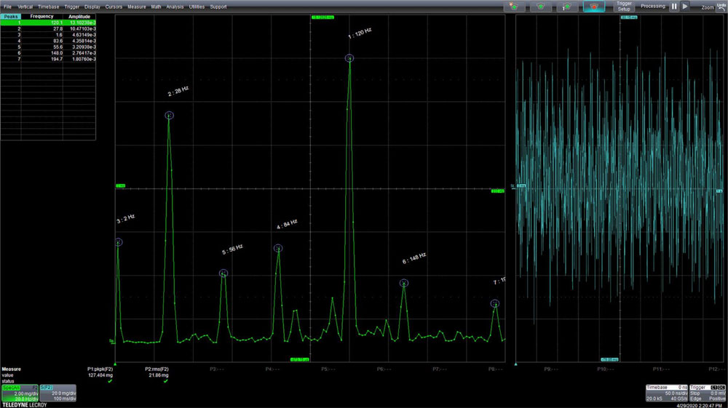Select the S(F2) trace descriptor box

(58, 393)
